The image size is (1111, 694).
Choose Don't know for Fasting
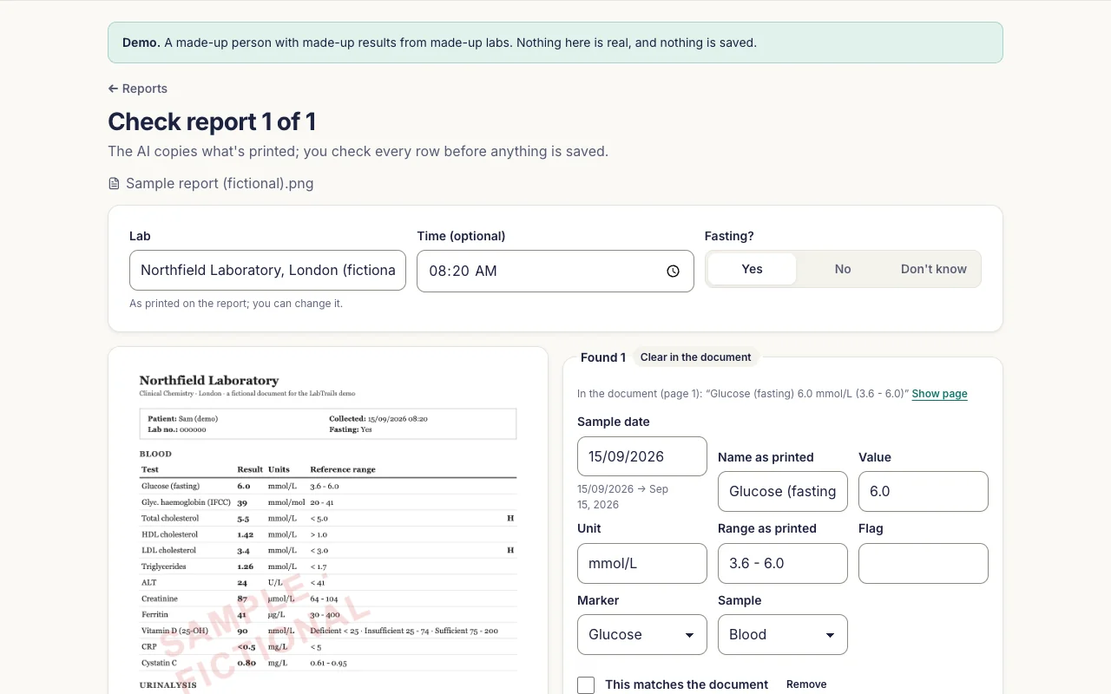coord(933,269)
